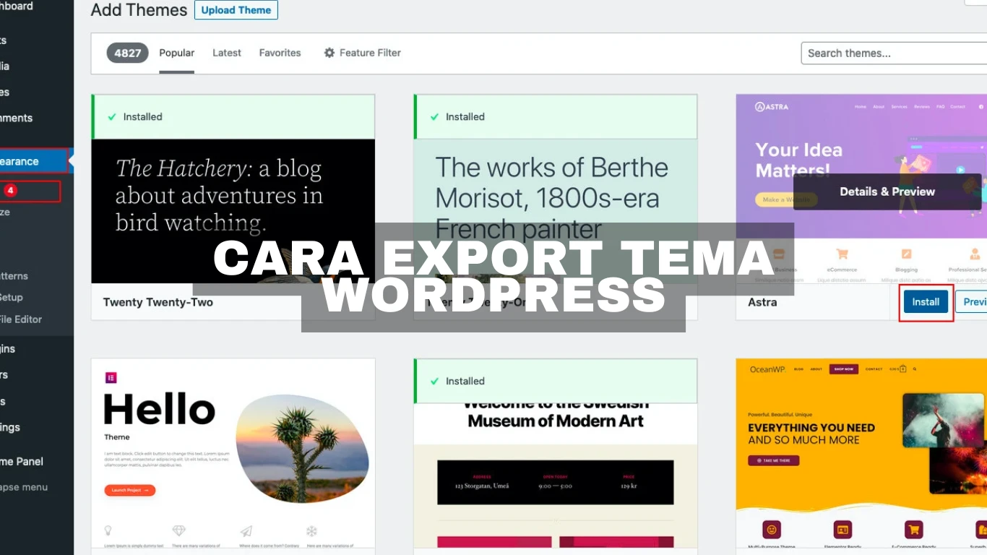
Task: Click the Preview button beside Astra's Install
Action: (x=972, y=302)
